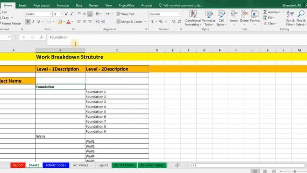
Task: Toggle Italic formatting
Action: pyautogui.click(x=33, y=22)
